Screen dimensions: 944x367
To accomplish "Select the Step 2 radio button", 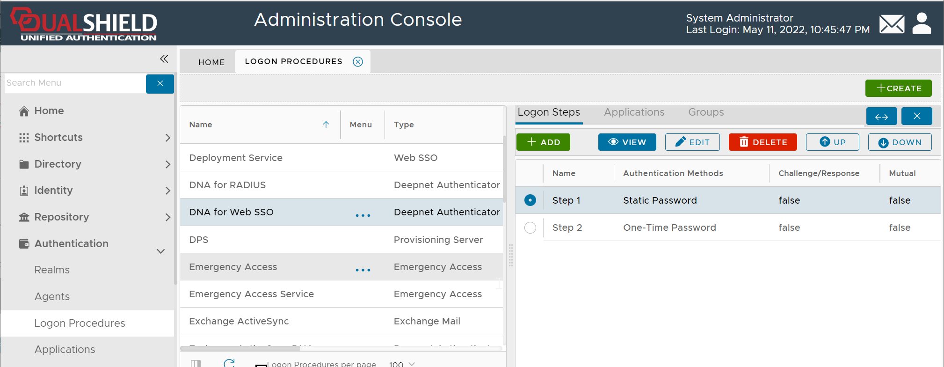I will click(x=530, y=228).
